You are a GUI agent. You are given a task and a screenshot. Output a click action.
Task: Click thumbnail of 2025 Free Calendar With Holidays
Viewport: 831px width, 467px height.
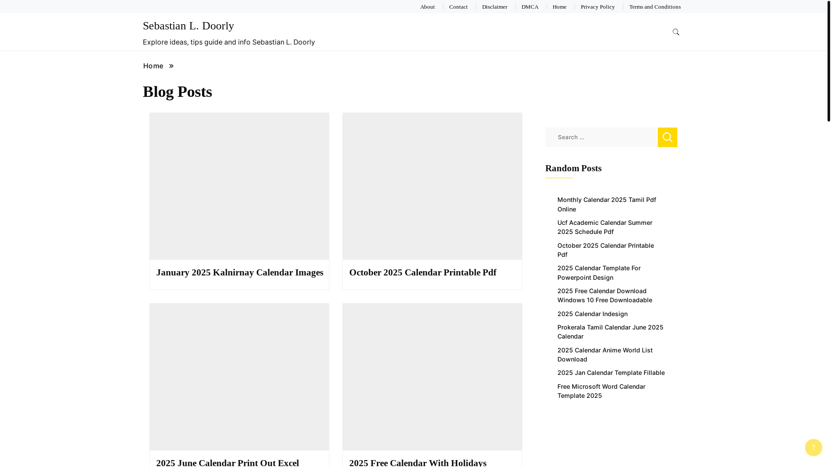pos(432,377)
